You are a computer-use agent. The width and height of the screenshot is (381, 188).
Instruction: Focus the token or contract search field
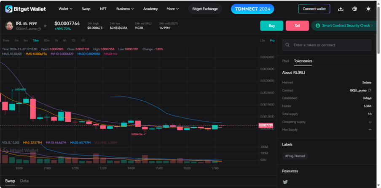pyautogui.click(x=327, y=45)
